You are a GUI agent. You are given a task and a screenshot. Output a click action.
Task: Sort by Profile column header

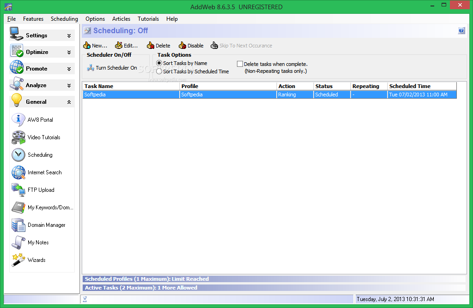click(x=228, y=86)
